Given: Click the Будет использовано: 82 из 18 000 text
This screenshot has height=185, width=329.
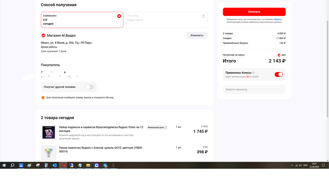Looking at the screenshot, I should point(242,77).
